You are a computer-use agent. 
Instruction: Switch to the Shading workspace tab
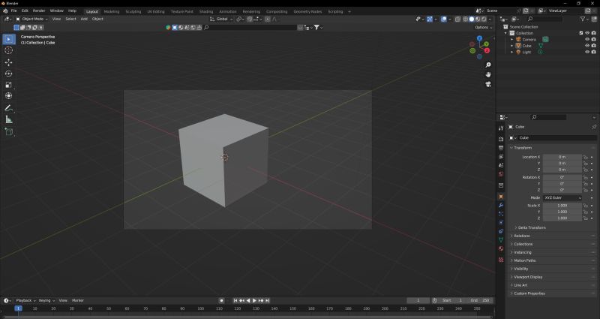point(205,11)
